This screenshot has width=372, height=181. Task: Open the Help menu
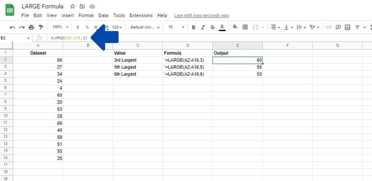(162, 15)
